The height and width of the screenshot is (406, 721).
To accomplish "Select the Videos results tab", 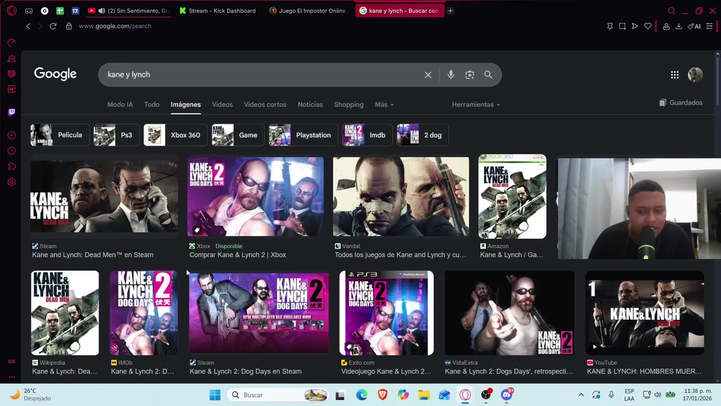I will click(x=222, y=104).
